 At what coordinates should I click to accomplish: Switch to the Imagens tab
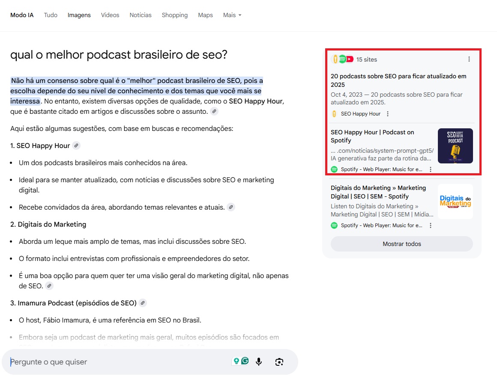(79, 15)
